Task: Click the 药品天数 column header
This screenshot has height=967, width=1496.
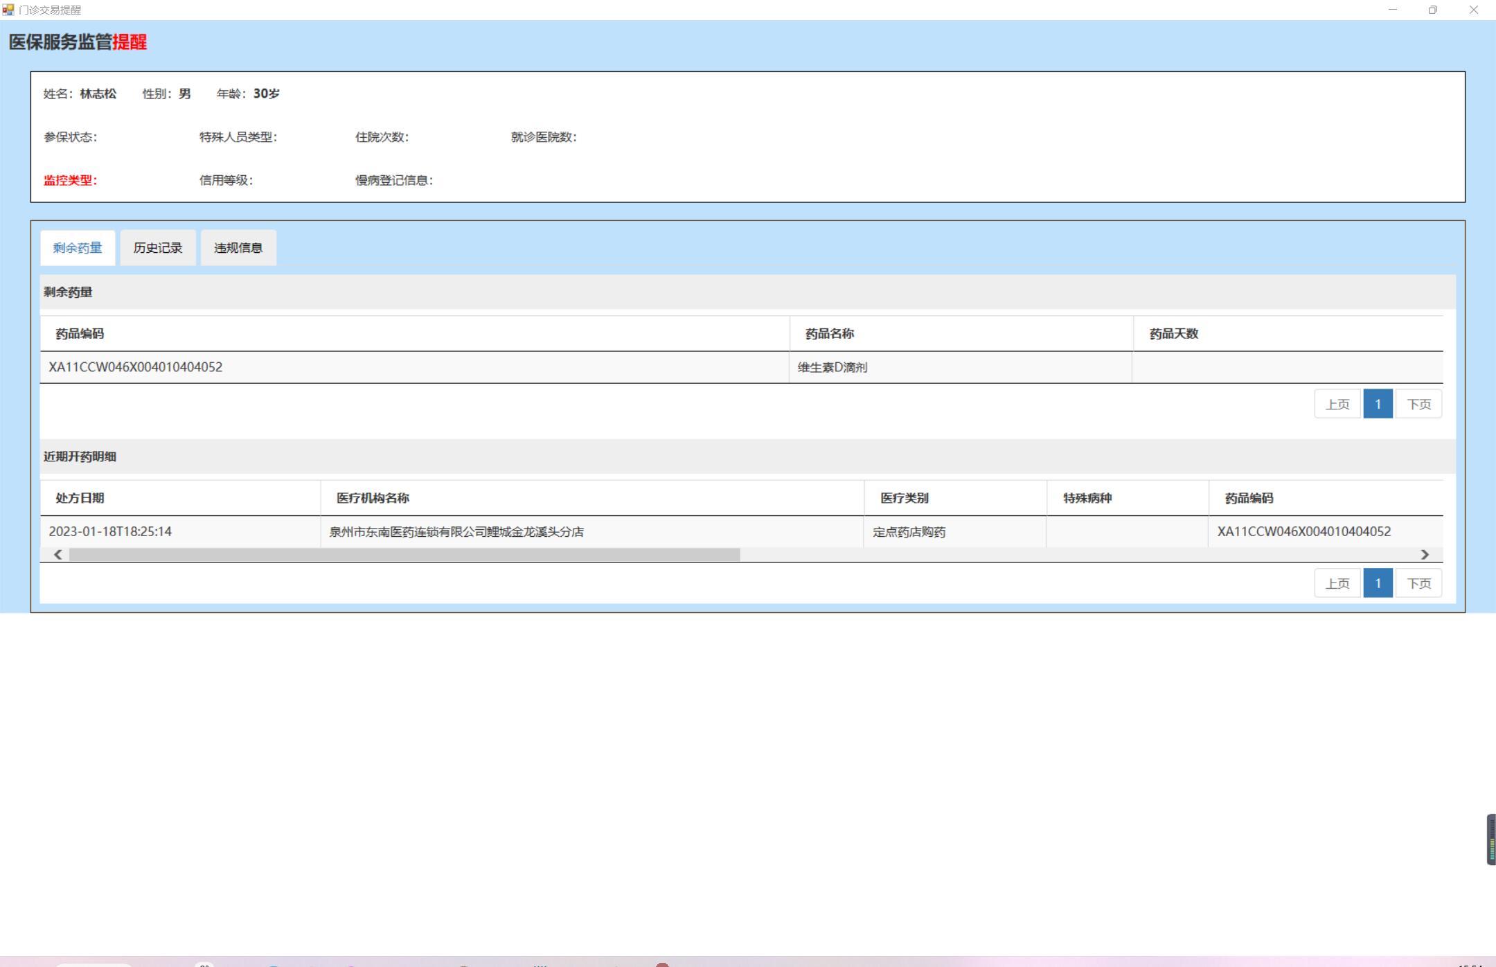Action: tap(1173, 334)
